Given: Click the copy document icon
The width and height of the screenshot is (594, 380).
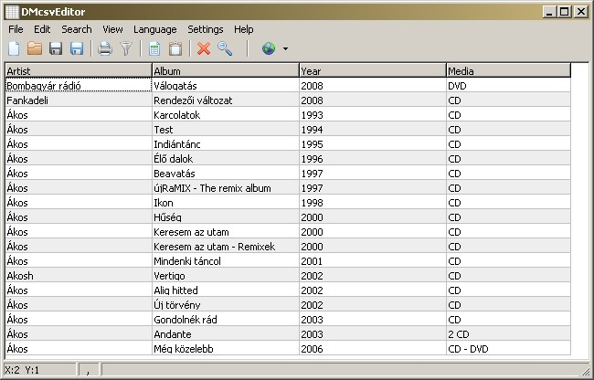Looking at the screenshot, I should pyautogui.click(x=154, y=48).
